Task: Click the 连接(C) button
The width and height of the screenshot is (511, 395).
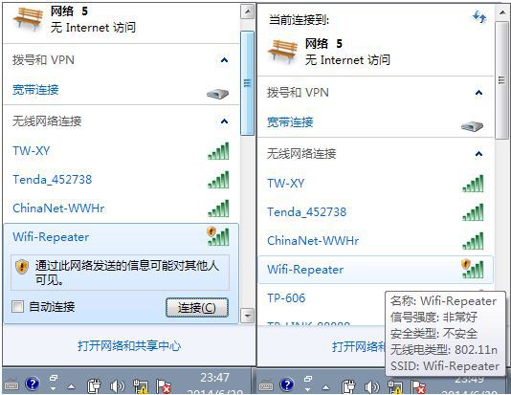Action: pyautogui.click(x=197, y=307)
